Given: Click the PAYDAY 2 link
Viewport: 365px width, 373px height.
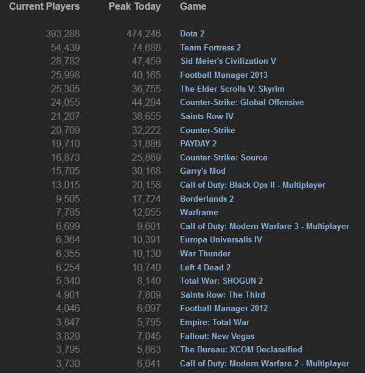Looking at the screenshot, I should [198, 143].
